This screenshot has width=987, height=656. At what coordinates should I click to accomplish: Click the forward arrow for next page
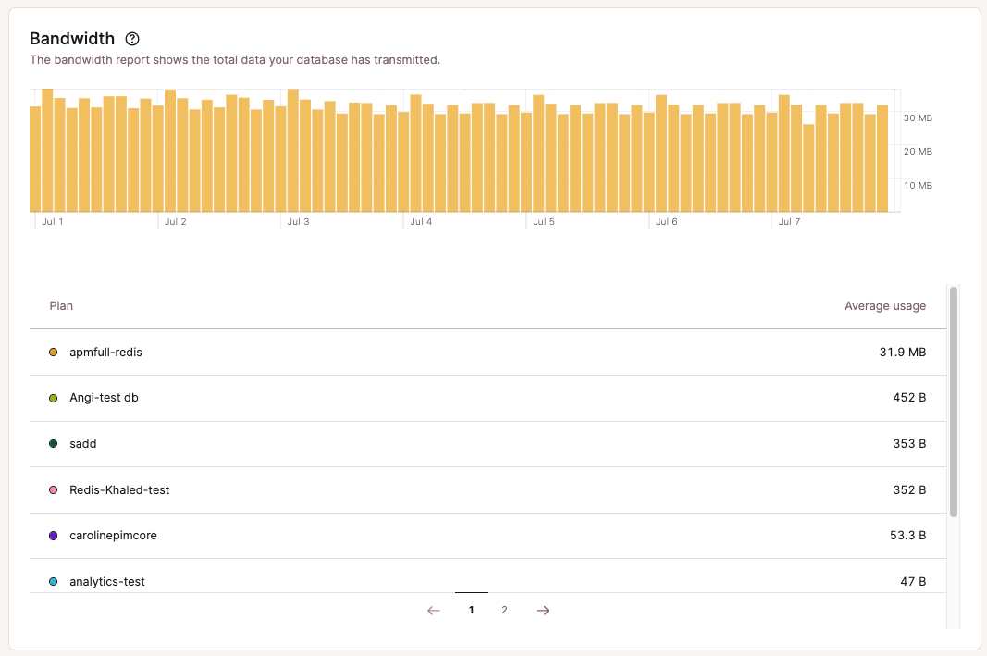(542, 610)
